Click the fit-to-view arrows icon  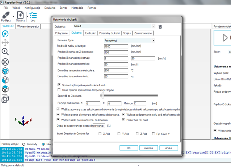tap(5, 62)
